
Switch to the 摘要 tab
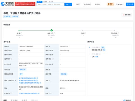click(5, 100)
